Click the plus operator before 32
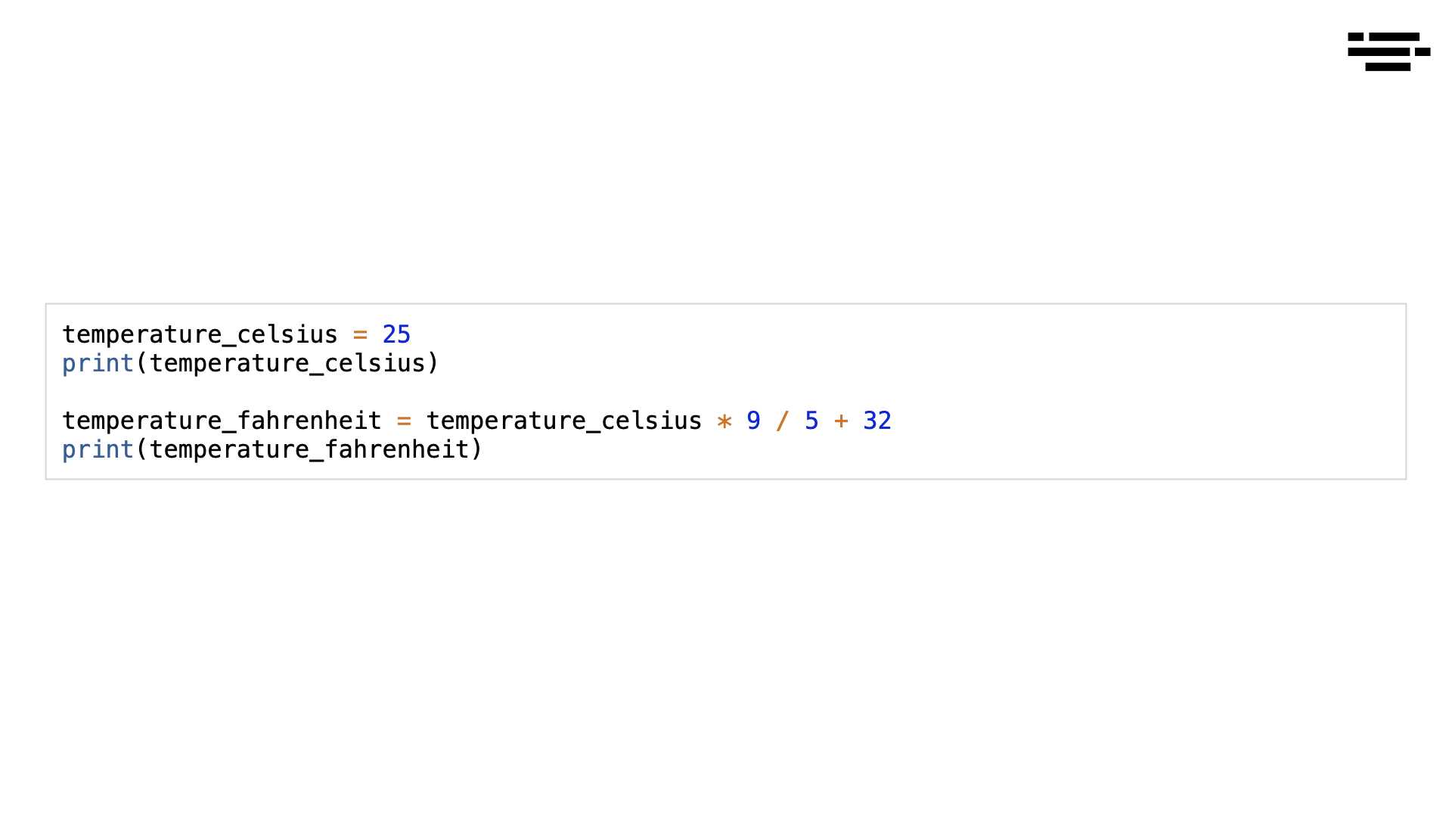Viewport: 1452px width, 817px height. click(x=841, y=421)
